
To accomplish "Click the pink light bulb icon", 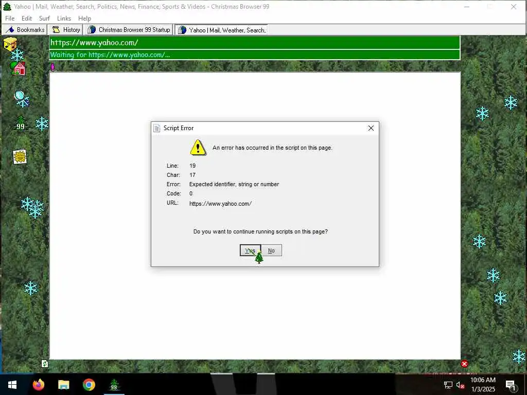I will 53,67.
